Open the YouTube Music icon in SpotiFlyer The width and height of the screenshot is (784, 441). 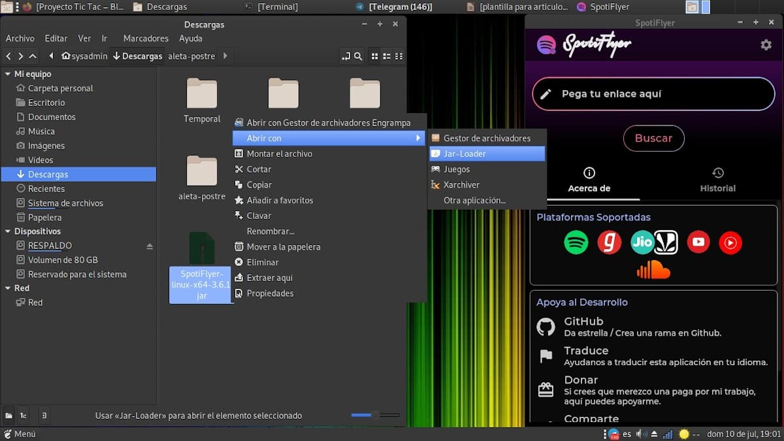pyautogui.click(x=730, y=242)
